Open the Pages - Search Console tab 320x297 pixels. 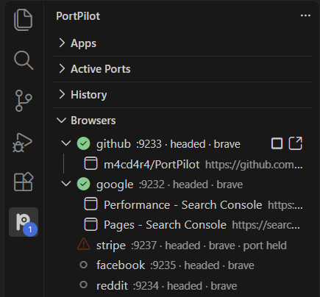pos(182,225)
